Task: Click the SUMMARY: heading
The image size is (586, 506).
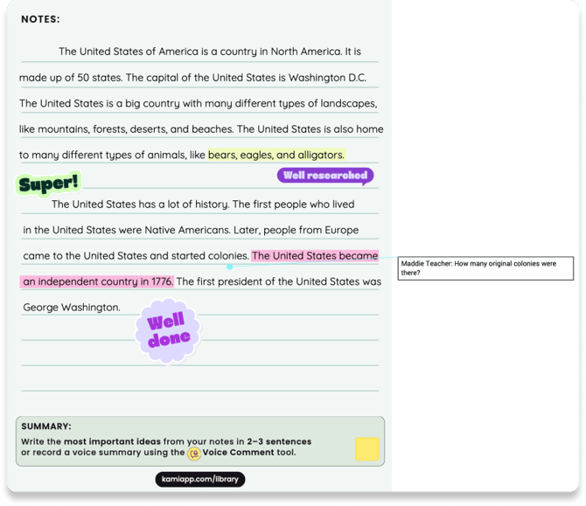Action: [46, 426]
